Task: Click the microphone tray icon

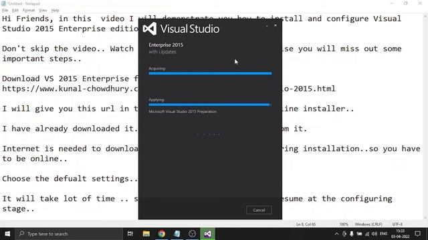Action: pos(352,234)
